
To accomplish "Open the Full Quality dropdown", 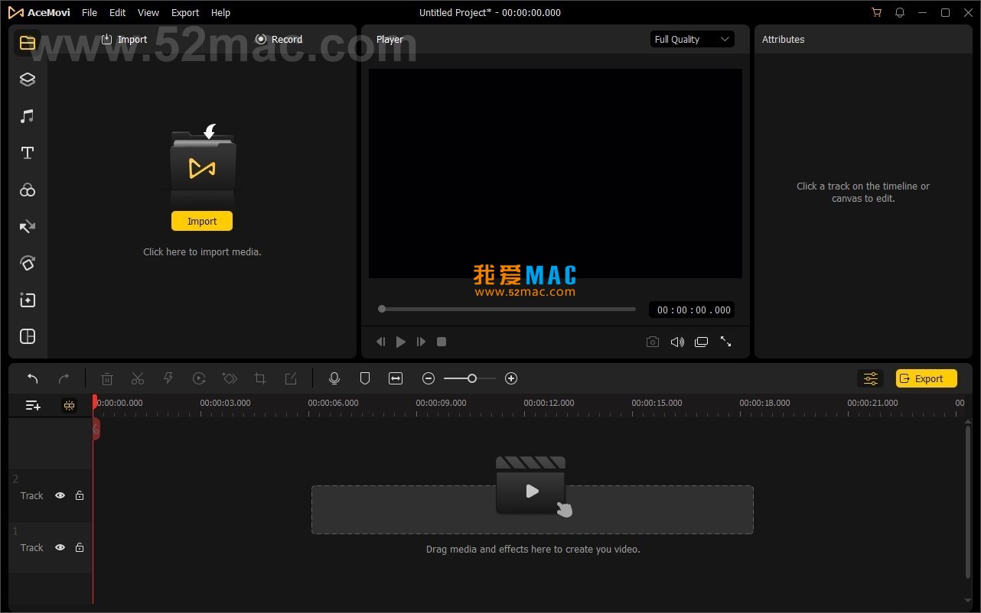I will coord(693,39).
